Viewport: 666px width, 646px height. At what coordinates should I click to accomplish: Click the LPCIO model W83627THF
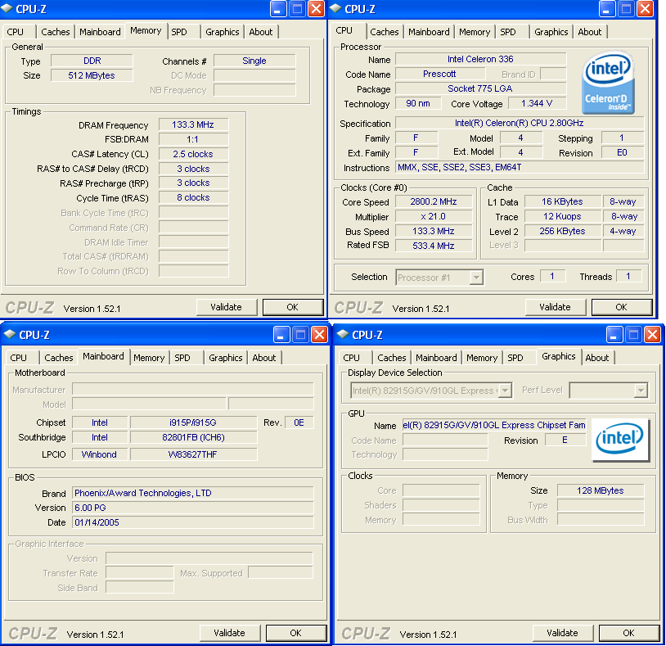coord(193,454)
